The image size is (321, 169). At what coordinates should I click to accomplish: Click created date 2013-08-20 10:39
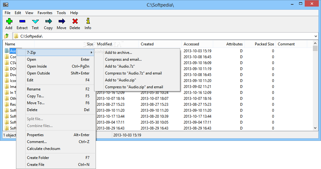pyautogui.click(x=155, y=116)
